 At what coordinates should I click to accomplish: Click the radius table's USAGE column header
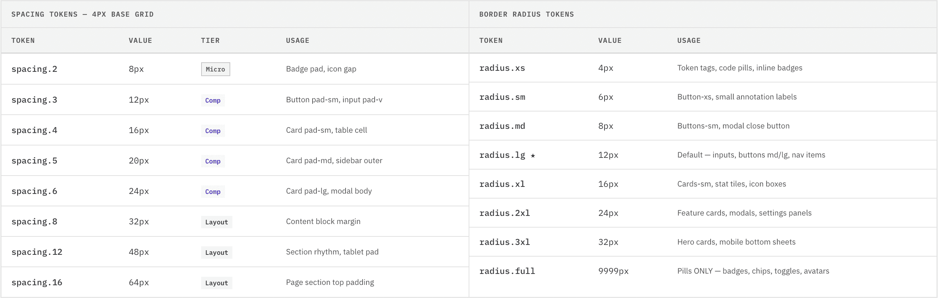[689, 40]
